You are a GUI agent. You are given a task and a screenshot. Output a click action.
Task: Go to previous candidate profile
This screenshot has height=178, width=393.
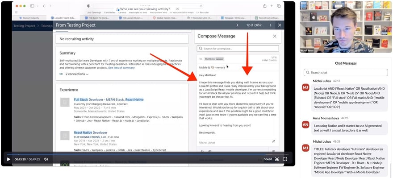(238, 25)
